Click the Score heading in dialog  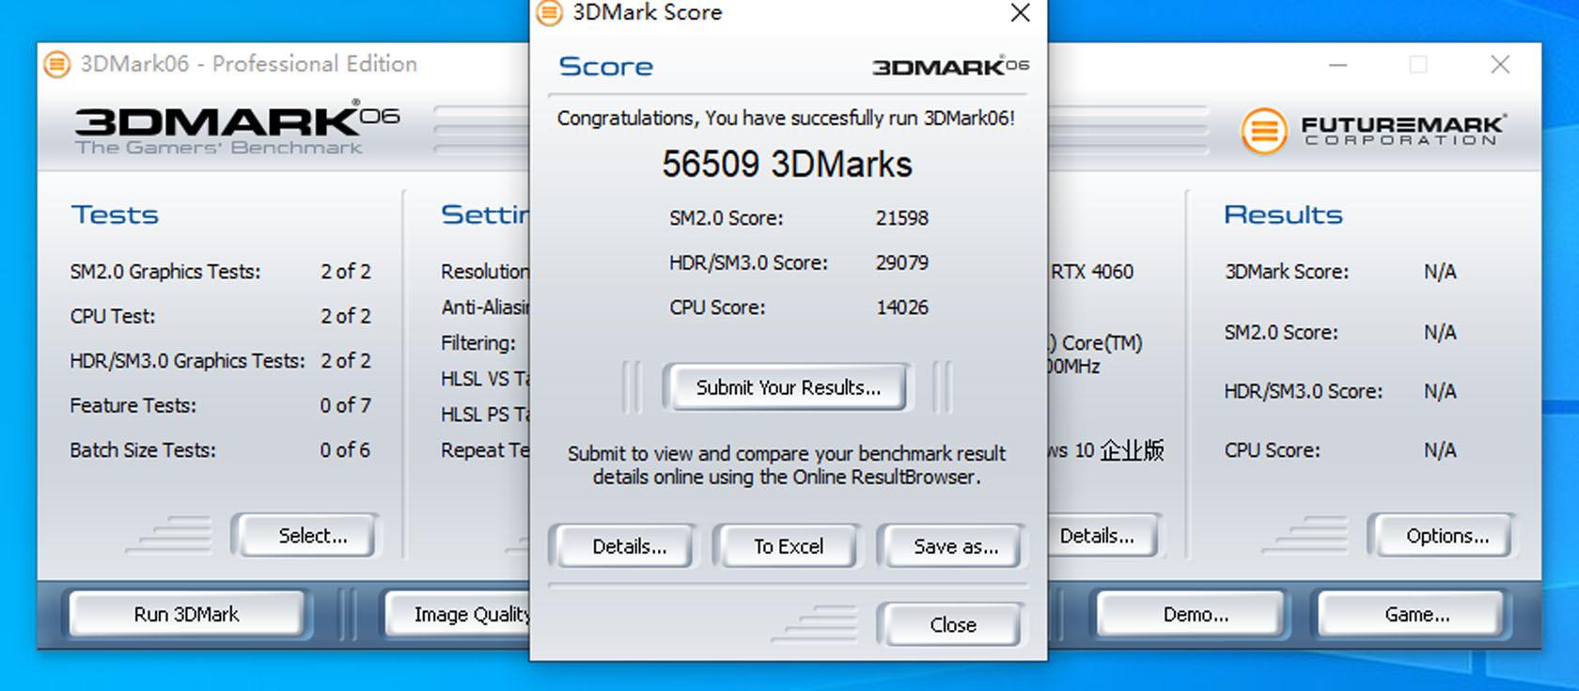point(605,67)
